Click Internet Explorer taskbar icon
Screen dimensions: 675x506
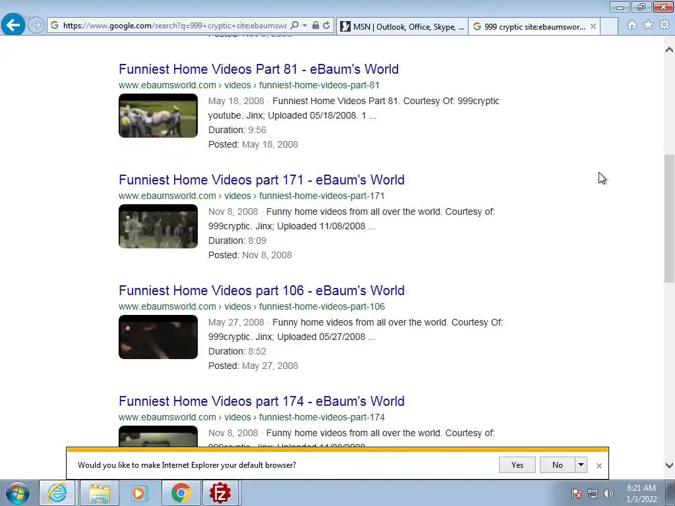pos(57,493)
